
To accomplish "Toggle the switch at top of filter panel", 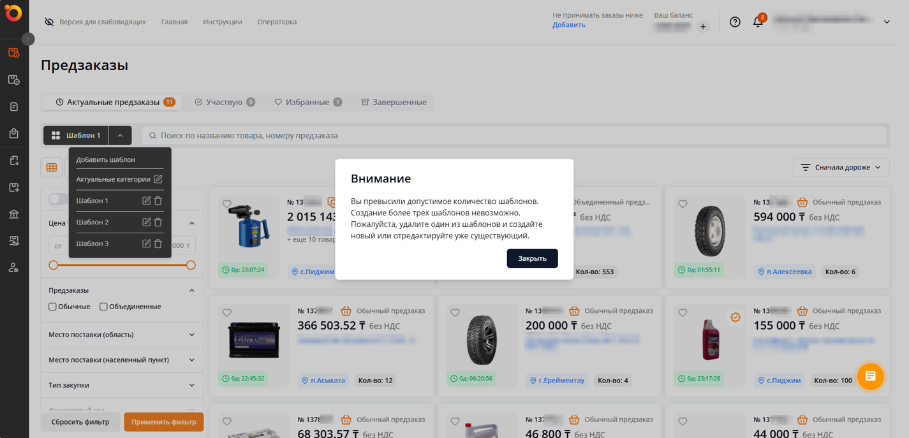I will coord(58,199).
